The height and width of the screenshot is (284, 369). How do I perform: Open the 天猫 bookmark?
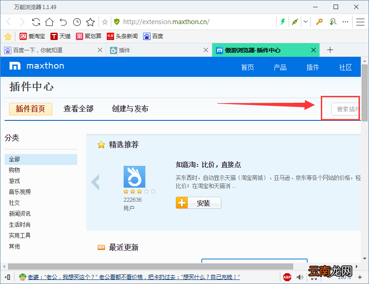tap(60, 36)
